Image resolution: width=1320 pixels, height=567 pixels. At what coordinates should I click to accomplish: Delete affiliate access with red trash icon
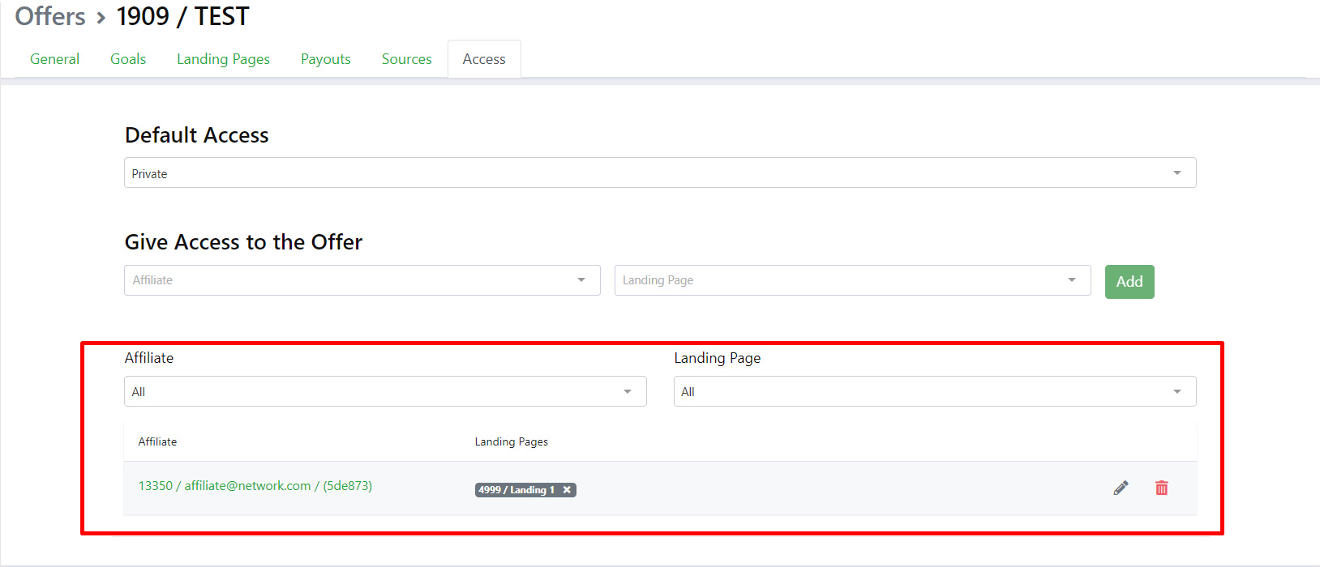pos(1161,488)
